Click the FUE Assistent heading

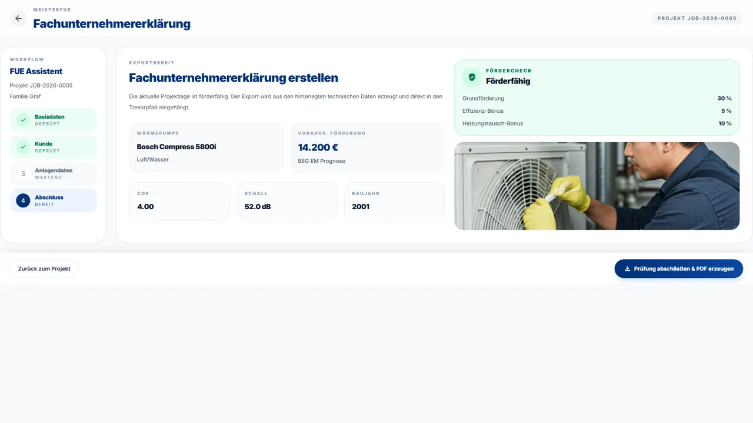(x=36, y=71)
